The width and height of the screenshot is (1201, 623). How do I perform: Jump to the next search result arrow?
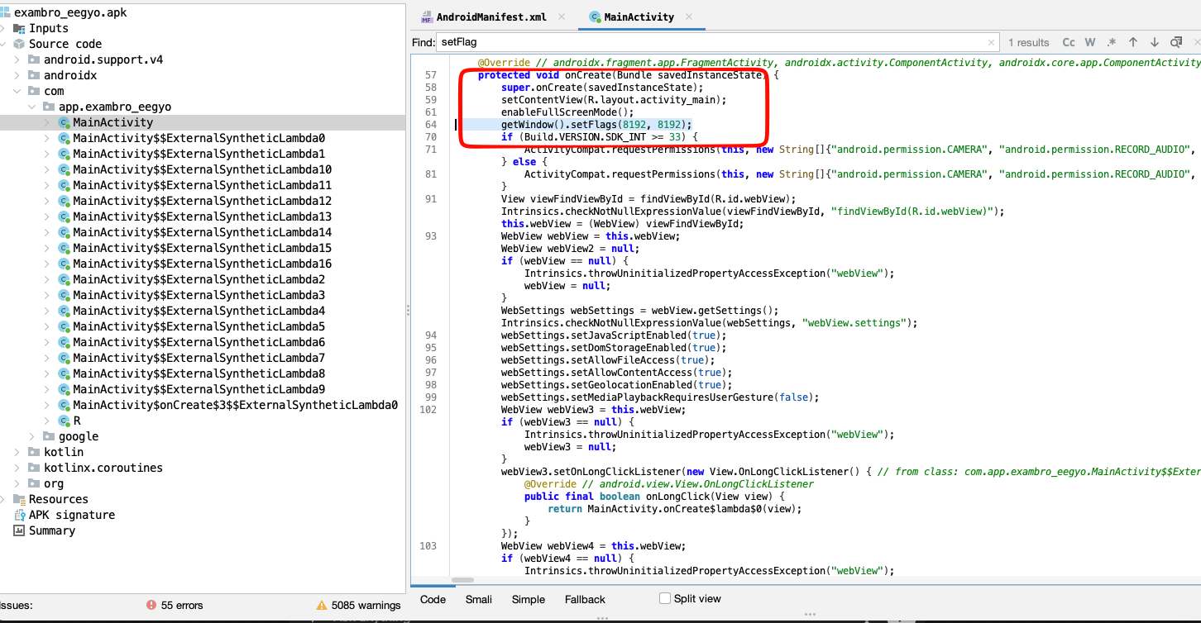[x=1155, y=42]
